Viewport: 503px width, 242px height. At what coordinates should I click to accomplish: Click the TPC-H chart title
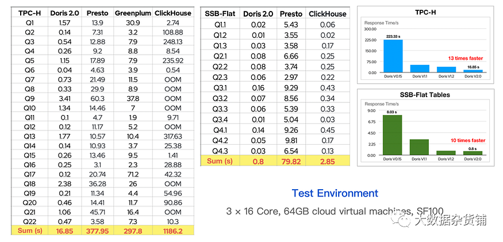[x=425, y=13]
